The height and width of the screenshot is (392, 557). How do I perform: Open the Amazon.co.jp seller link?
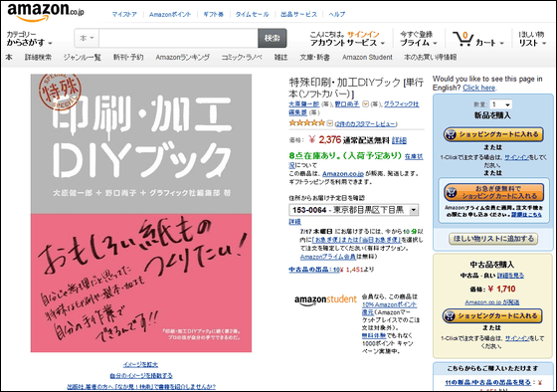tap(343, 174)
